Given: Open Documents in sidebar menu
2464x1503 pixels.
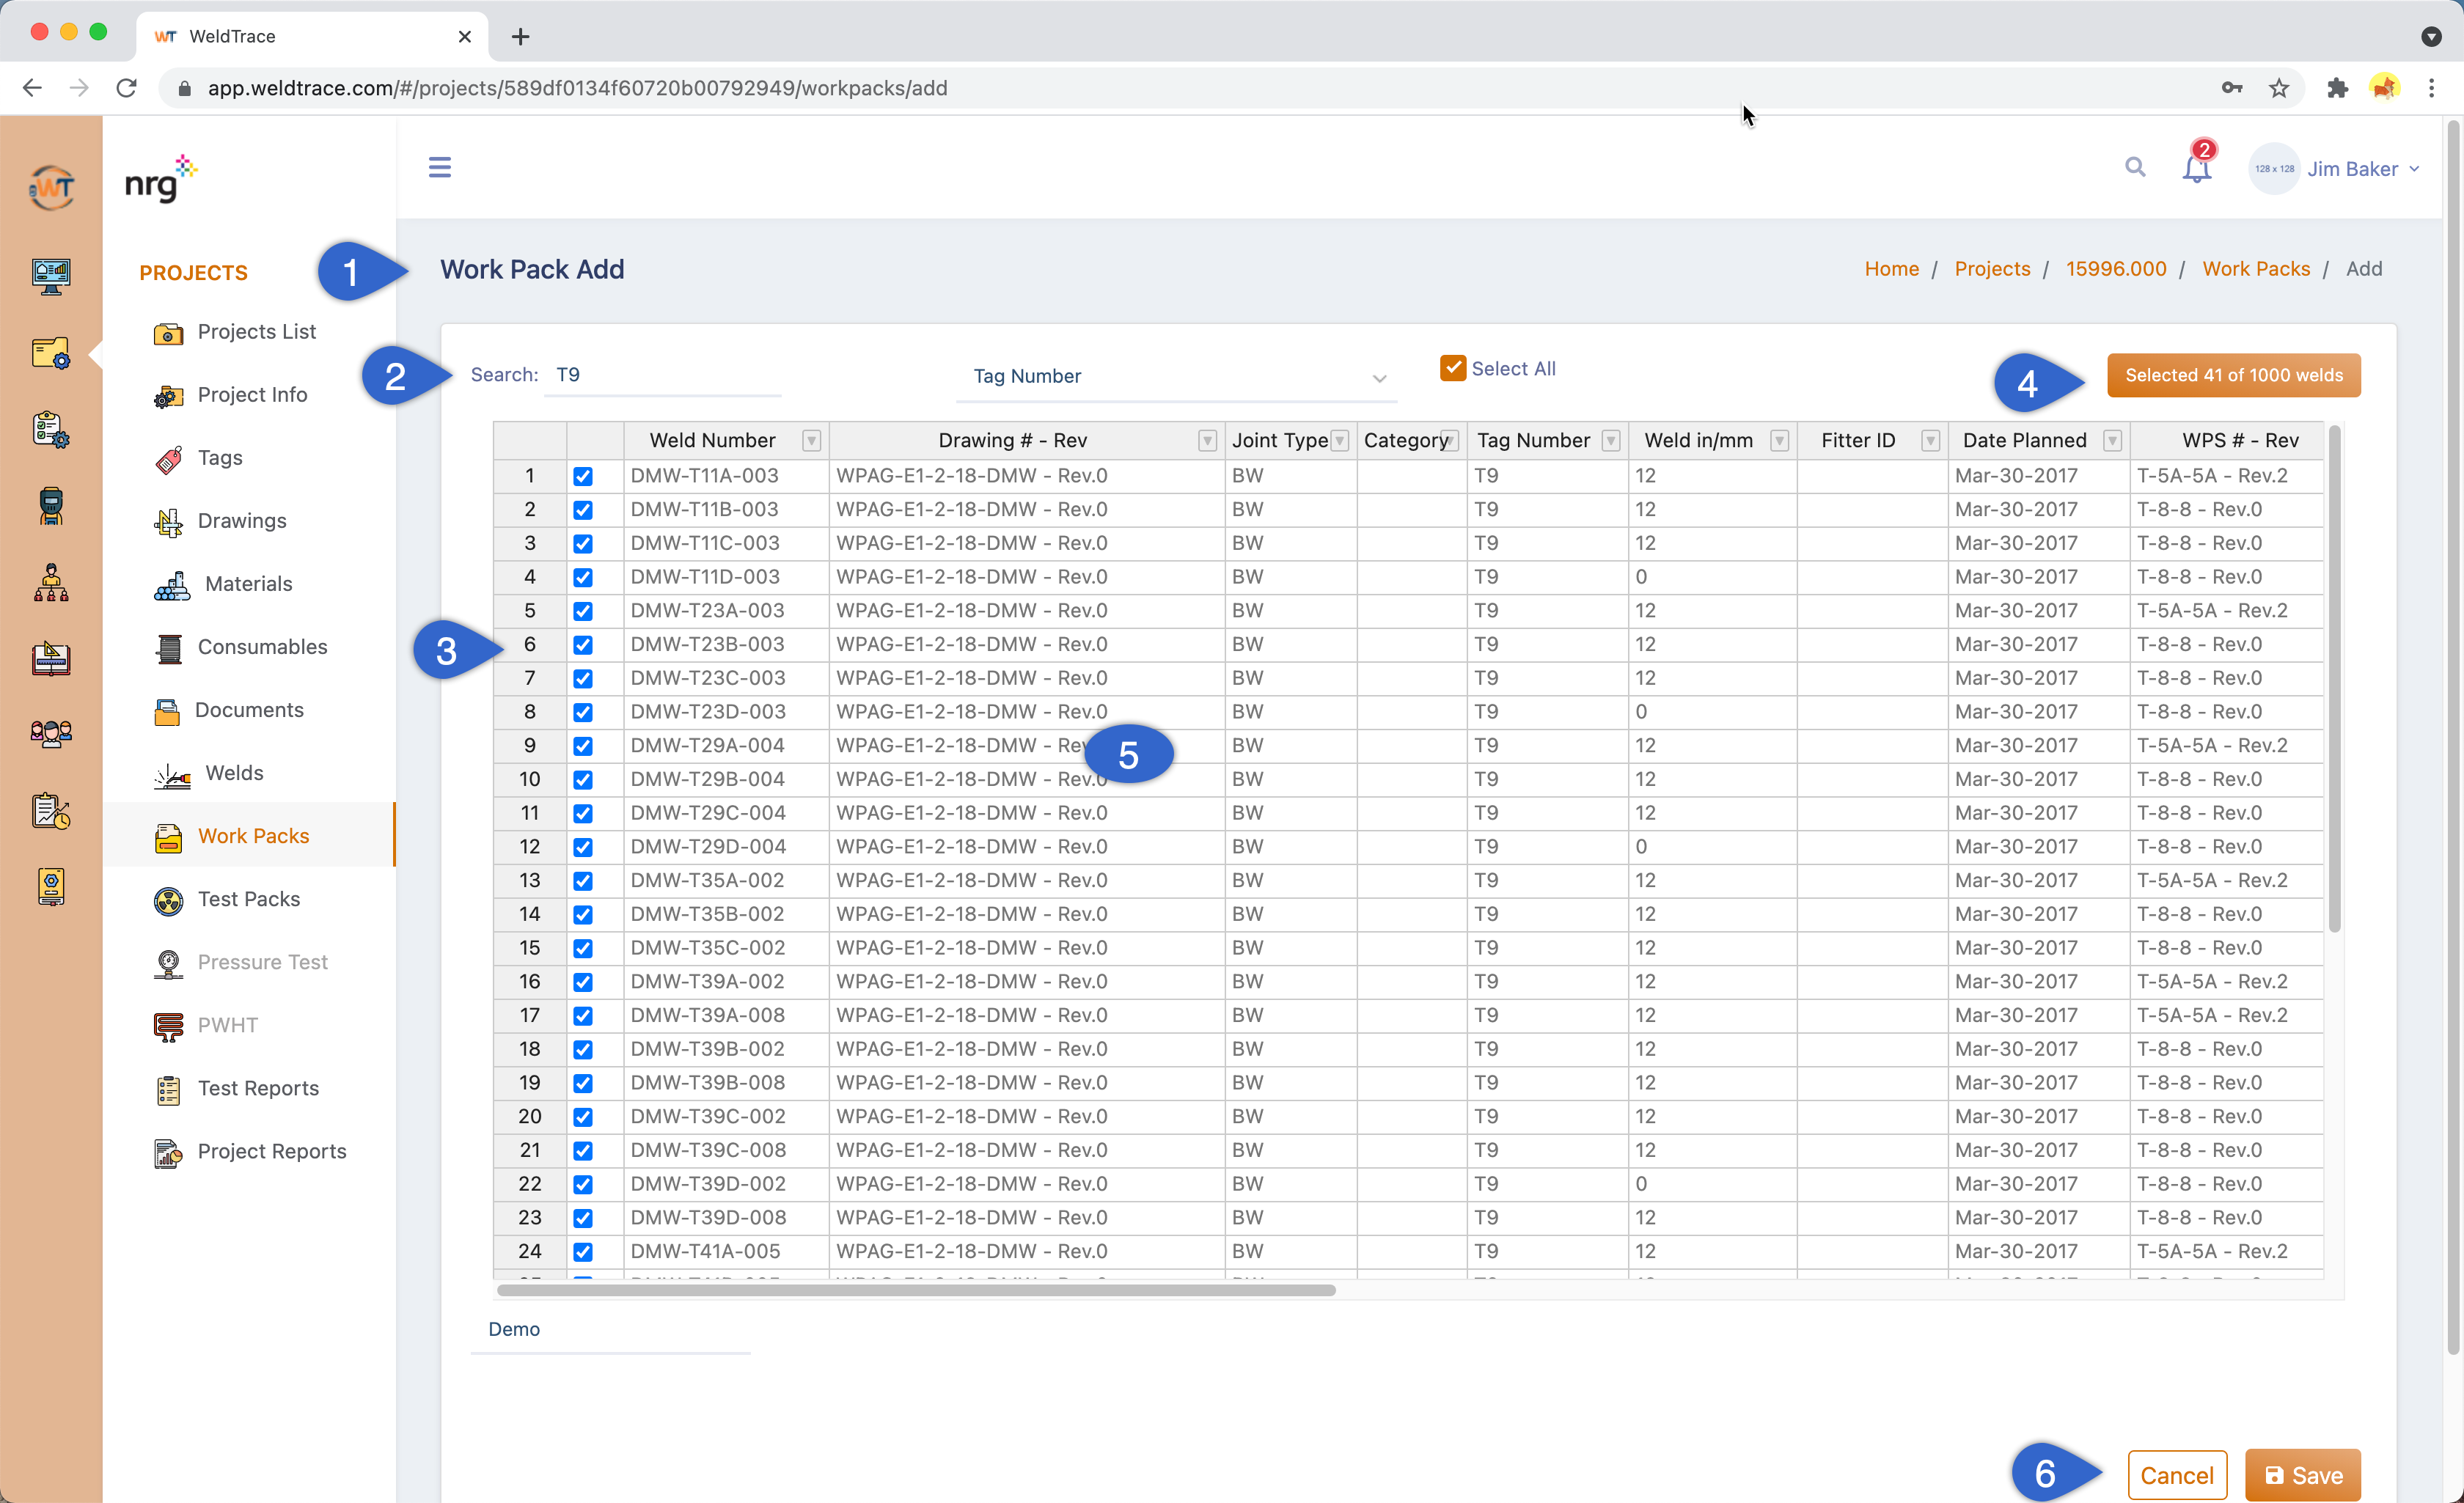Looking at the screenshot, I should (x=249, y=710).
